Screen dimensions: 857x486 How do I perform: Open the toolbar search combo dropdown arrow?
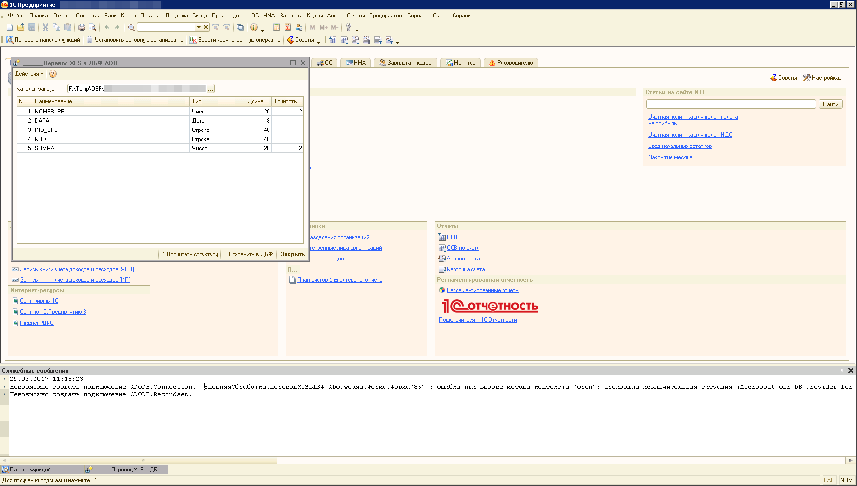click(199, 27)
